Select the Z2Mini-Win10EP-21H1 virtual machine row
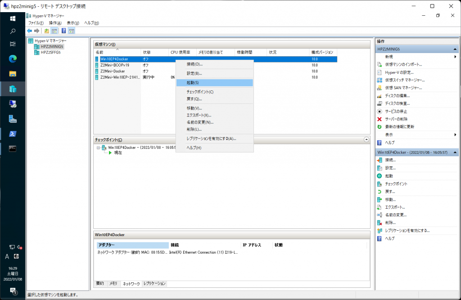 coord(216,77)
